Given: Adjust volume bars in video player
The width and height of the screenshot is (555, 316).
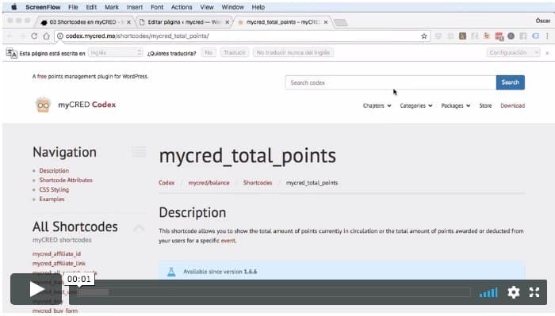Looking at the screenshot, I should coord(488,292).
